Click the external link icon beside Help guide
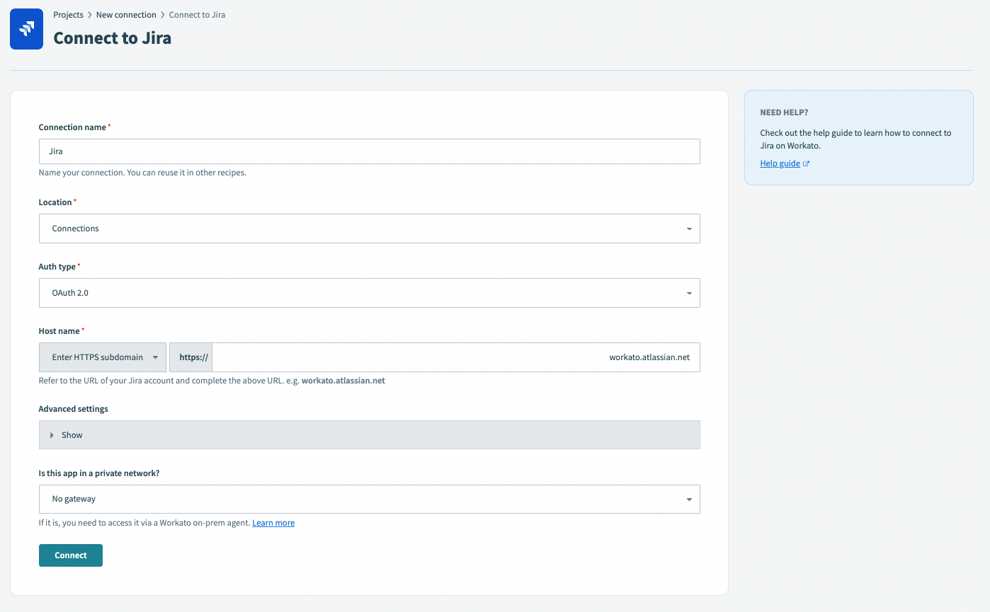The height and width of the screenshot is (612, 990). click(x=806, y=163)
